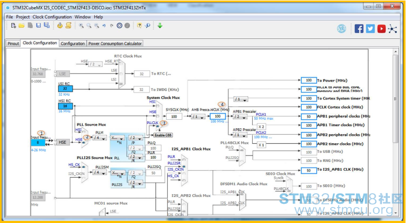
Task: Open the Twitter icon
Action: pos(370,29)
